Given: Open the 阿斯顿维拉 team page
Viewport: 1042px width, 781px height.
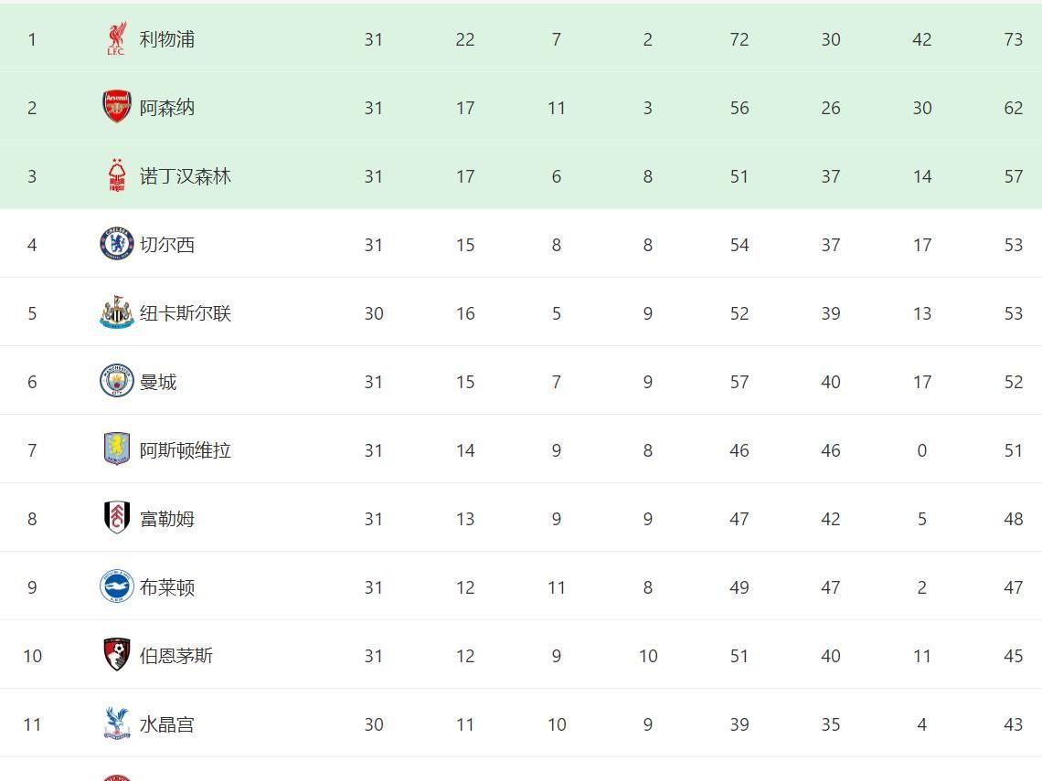Looking at the screenshot, I should point(186,449).
